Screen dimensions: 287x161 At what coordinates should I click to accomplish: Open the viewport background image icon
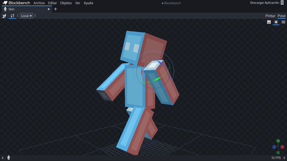(x=269, y=22)
